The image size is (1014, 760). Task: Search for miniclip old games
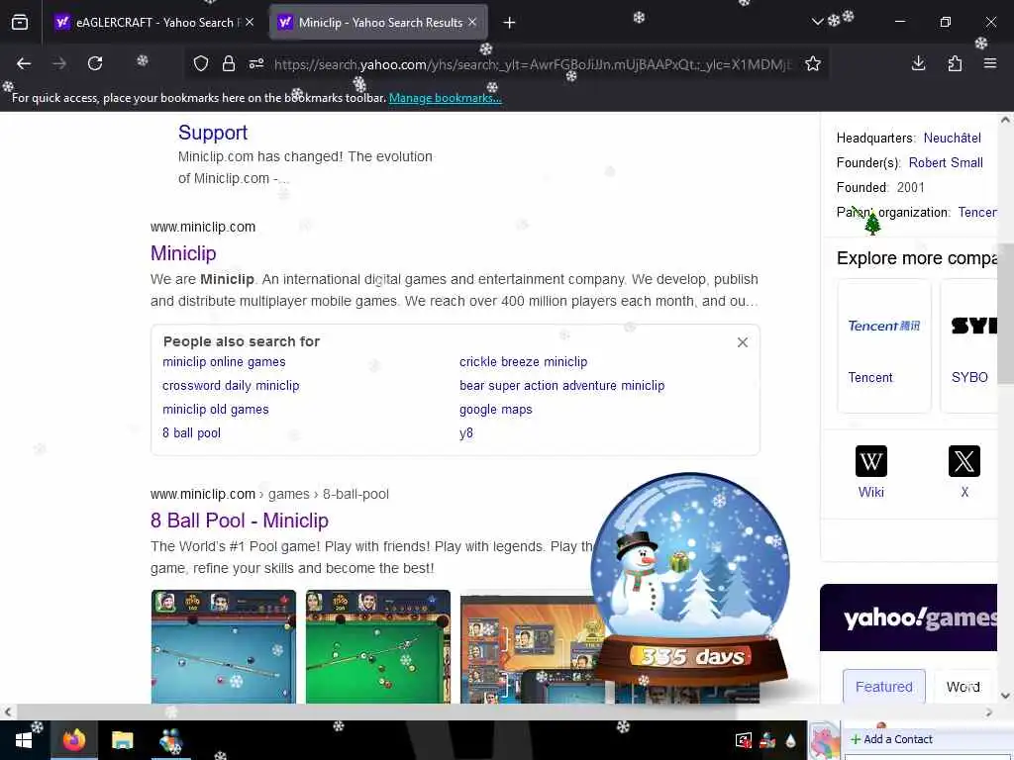pos(215,410)
